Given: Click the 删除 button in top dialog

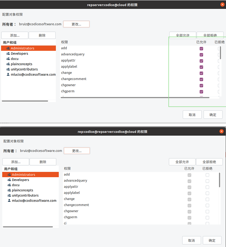Looking at the screenshot, I should pos(42,35).
